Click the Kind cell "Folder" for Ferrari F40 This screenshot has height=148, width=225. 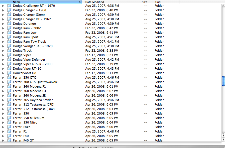click(x=159, y=136)
